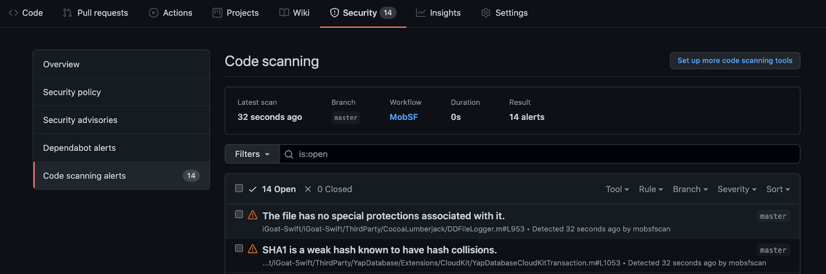Viewport: 826px width, 274px height.
Task: Click Set up more code scanning tools
Action: pos(735,60)
